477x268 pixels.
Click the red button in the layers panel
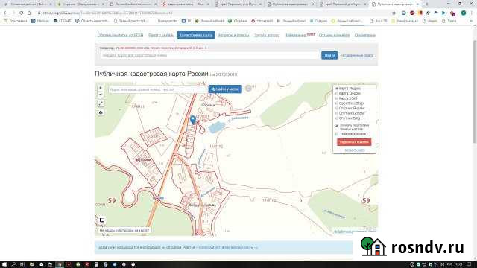point(354,142)
